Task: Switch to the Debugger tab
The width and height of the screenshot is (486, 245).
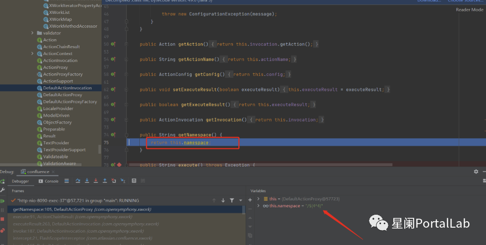Action: coord(20,181)
